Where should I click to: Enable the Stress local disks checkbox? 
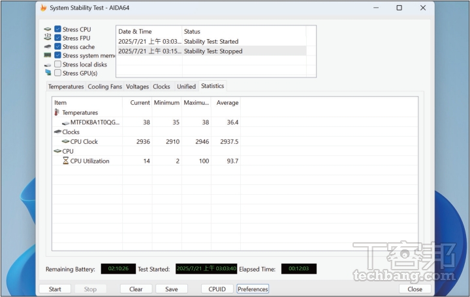[58, 64]
